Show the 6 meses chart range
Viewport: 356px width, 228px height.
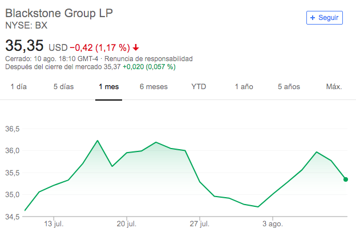[x=153, y=87]
